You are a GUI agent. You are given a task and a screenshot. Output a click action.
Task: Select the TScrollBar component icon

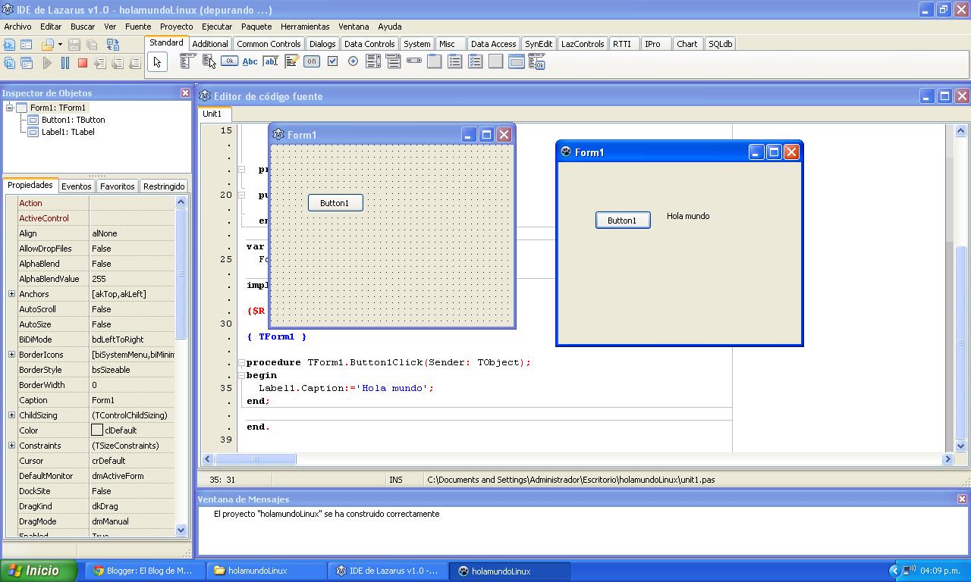[x=414, y=61]
